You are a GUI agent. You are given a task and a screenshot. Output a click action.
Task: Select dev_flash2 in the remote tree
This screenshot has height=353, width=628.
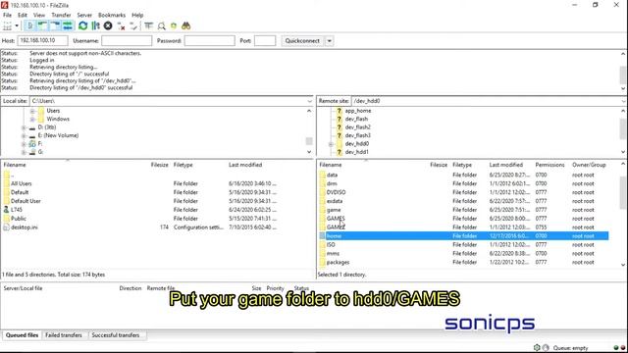tap(357, 127)
